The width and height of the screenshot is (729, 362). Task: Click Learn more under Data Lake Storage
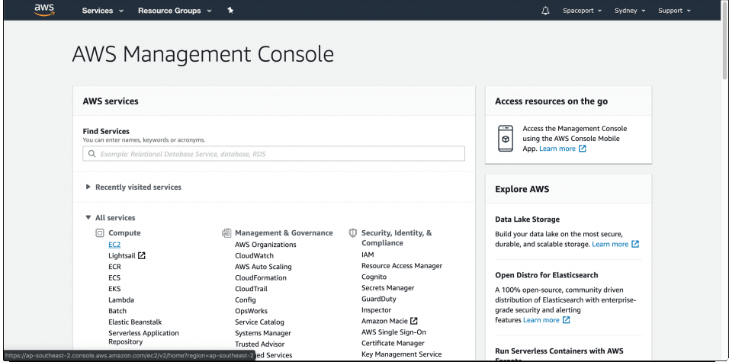tap(610, 245)
